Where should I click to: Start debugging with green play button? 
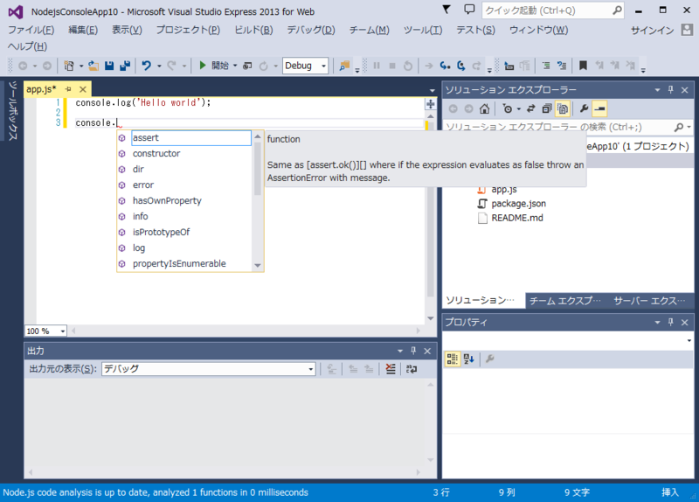(203, 66)
